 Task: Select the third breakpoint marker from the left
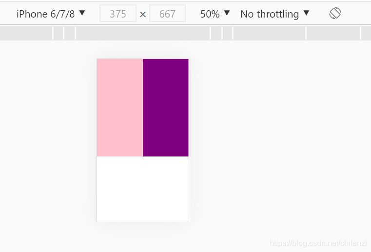click(x=75, y=33)
